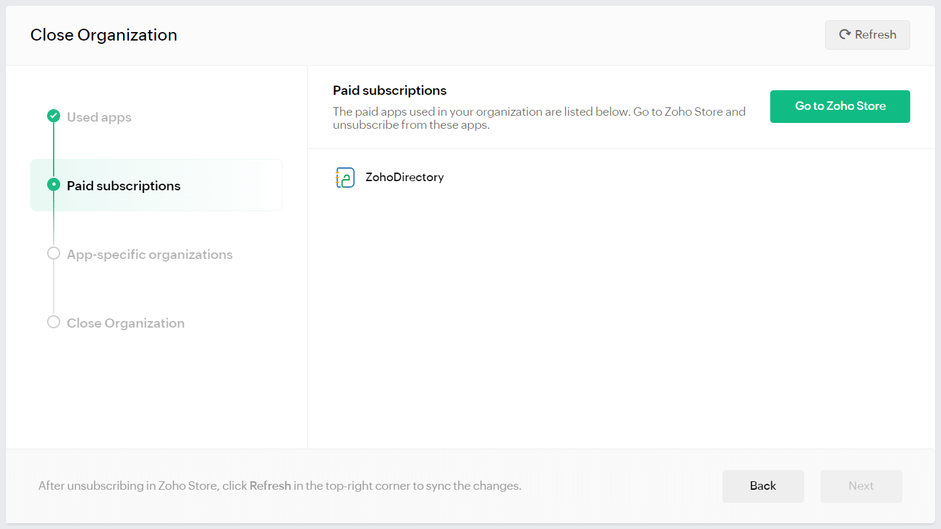The height and width of the screenshot is (529, 941).
Task: Click the Close Organization page title
Action: (103, 35)
